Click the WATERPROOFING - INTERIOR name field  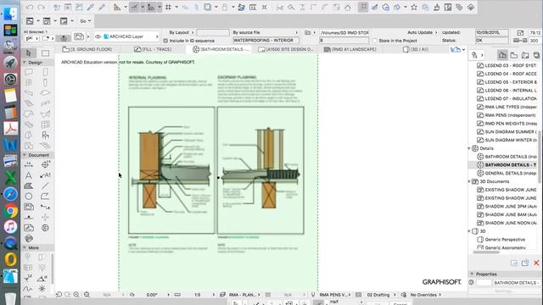click(x=266, y=41)
